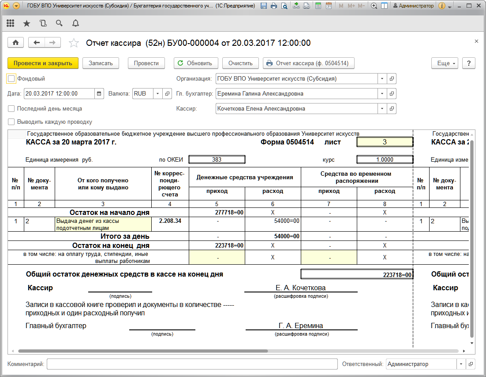The image size is (486, 377).
Task: Open the 1C main menu icon
Action: (x=6, y=6)
